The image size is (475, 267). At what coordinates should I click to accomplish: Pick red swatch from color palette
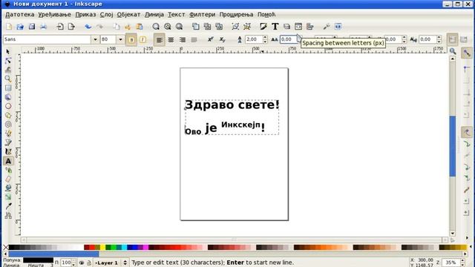[x=92, y=247]
